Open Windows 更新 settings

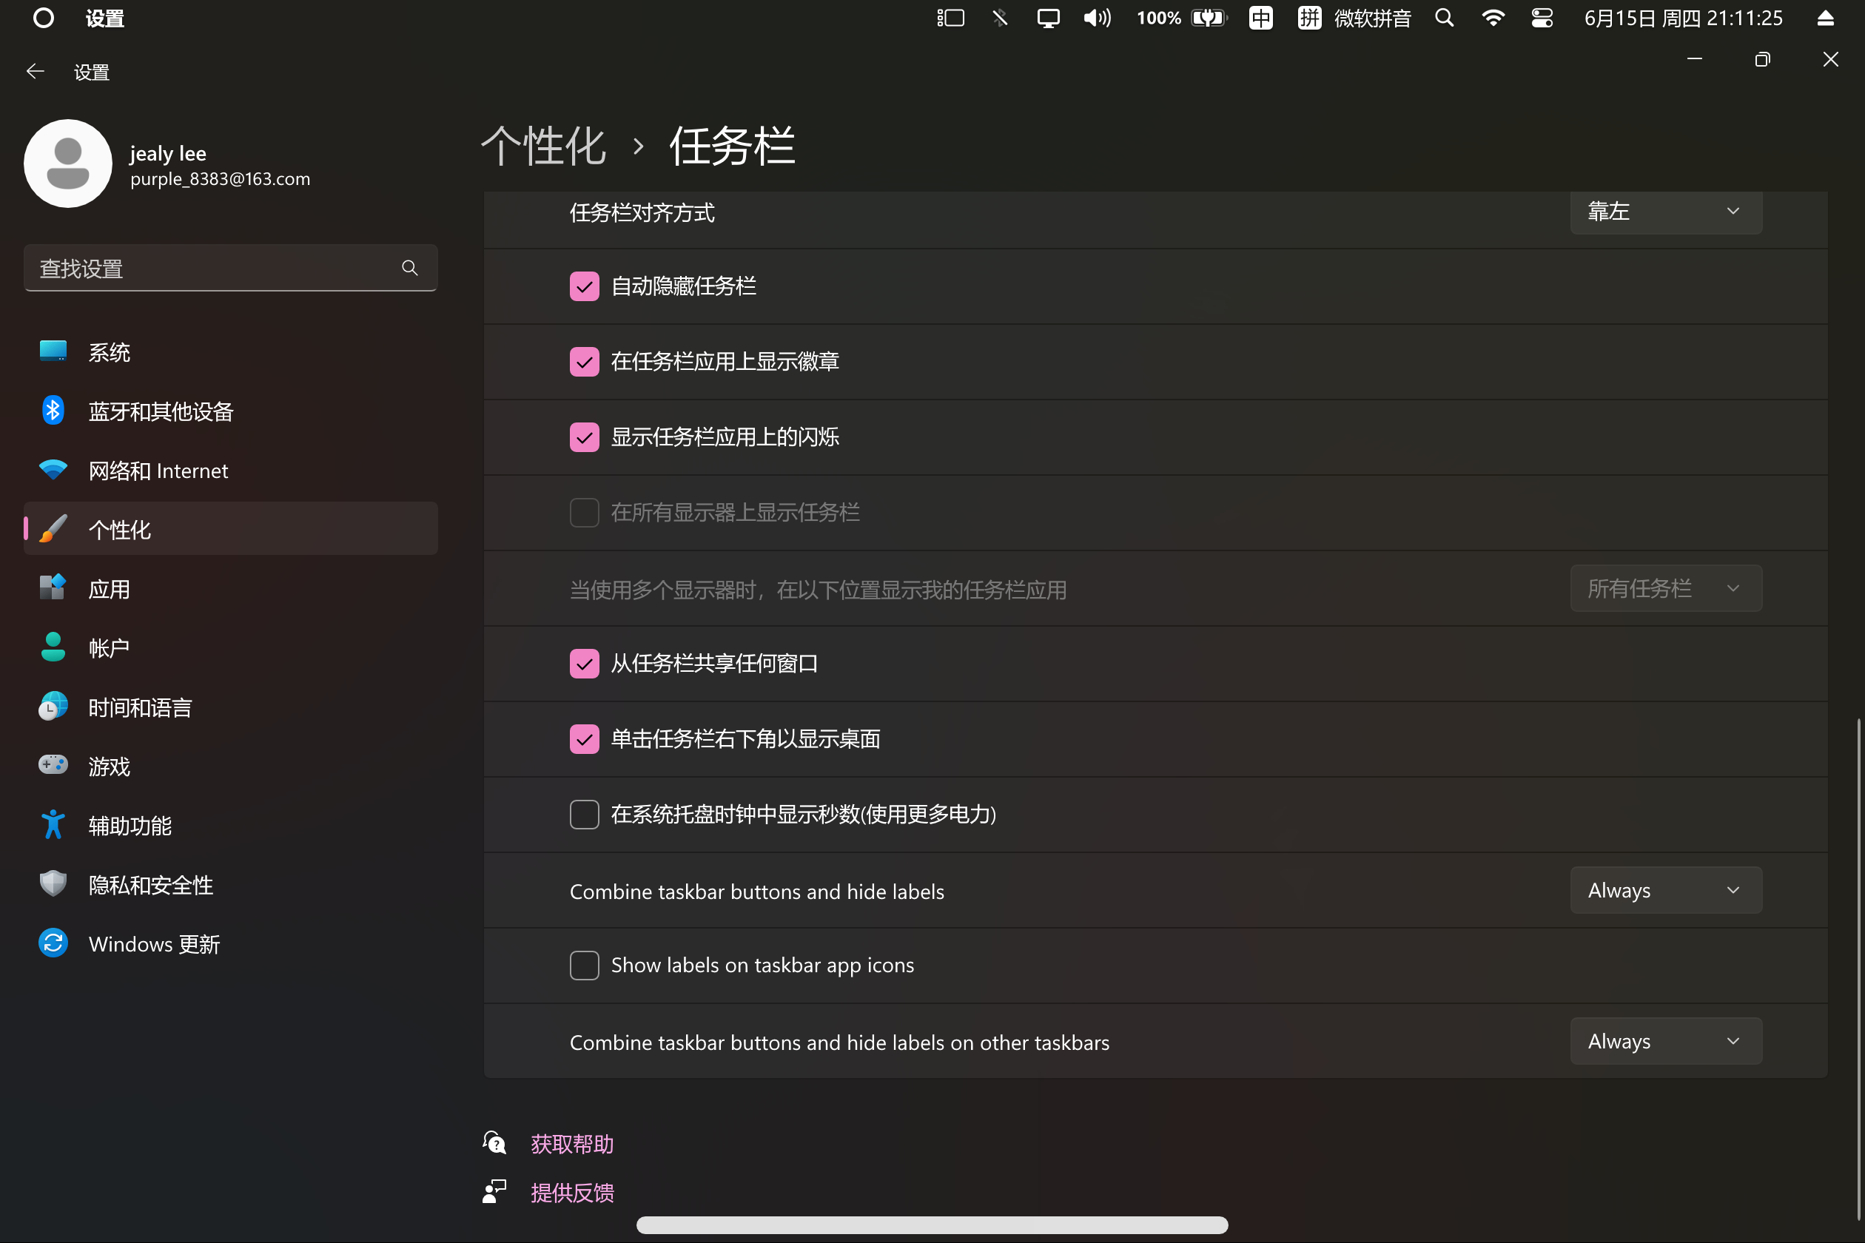(231, 943)
